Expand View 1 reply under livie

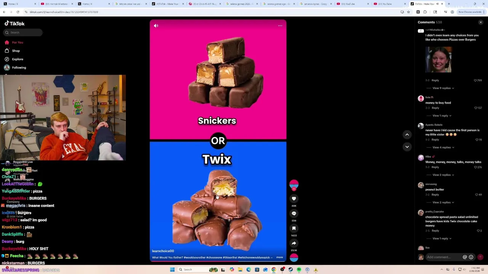[442, 116]
